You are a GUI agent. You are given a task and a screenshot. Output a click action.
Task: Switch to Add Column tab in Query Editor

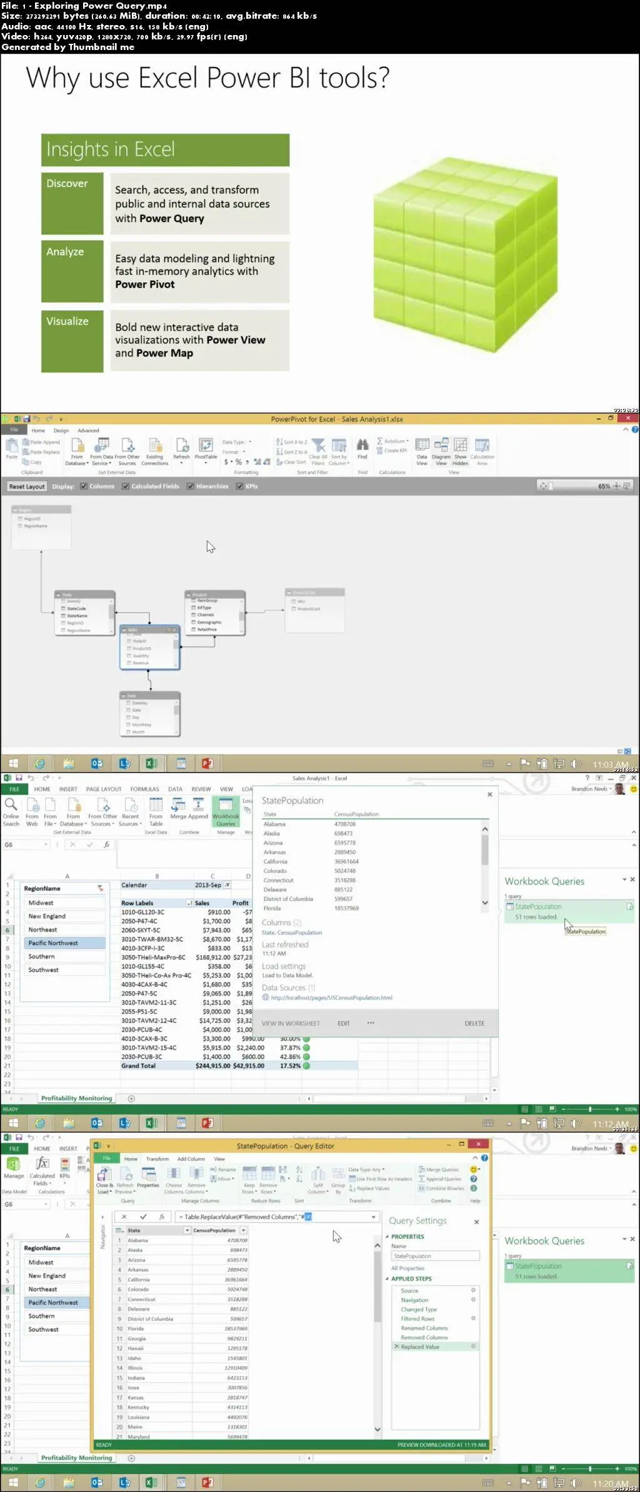[x=191, y=1159]
